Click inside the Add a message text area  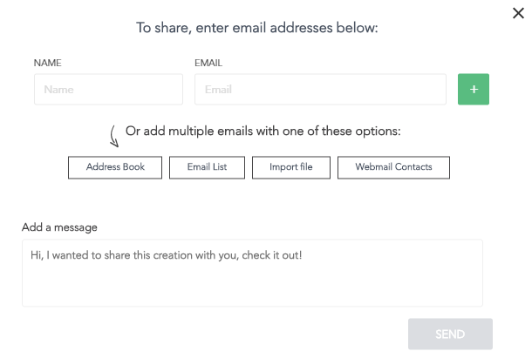pyautogui.click(x=252, y=273)
